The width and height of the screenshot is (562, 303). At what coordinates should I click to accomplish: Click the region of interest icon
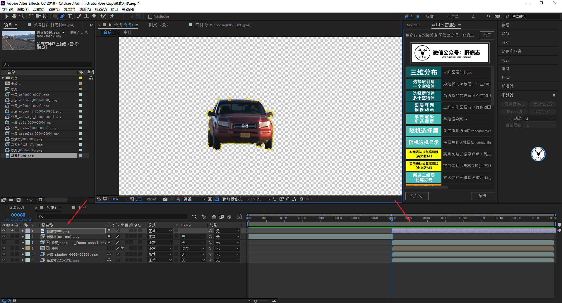210,199
